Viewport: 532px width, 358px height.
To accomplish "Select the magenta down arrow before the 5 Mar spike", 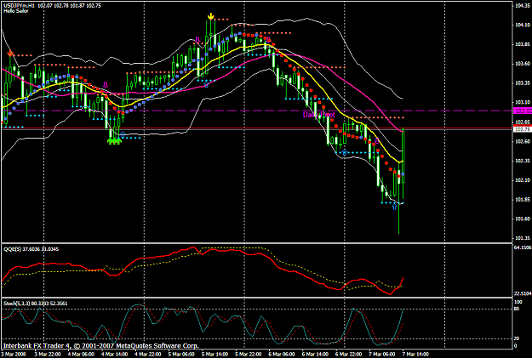I will click(x=197, y=41).
